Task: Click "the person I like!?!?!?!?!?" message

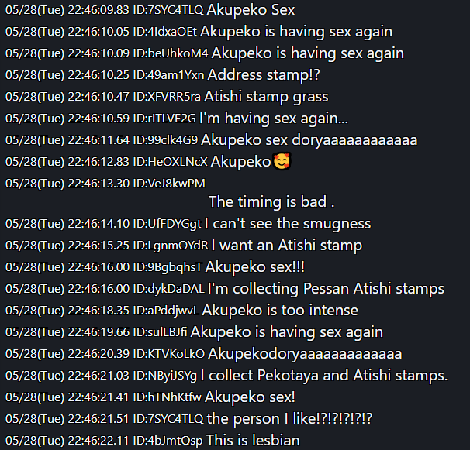Action: [289, 419]
